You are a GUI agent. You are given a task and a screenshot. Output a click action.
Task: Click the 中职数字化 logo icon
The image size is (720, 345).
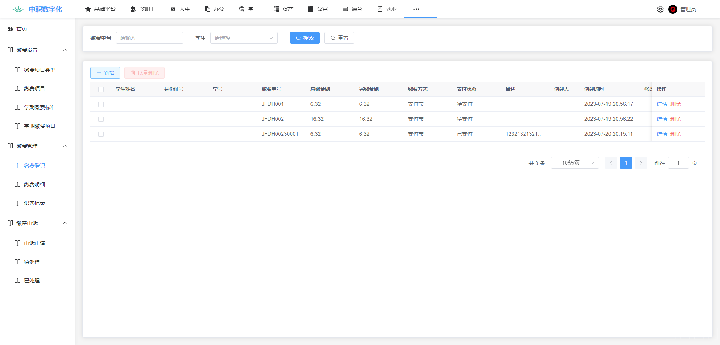(x=18, y=9)
